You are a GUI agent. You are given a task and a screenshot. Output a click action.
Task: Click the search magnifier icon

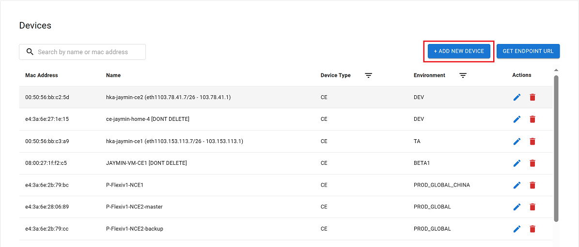pyautogui.click(x=30, y=52)
